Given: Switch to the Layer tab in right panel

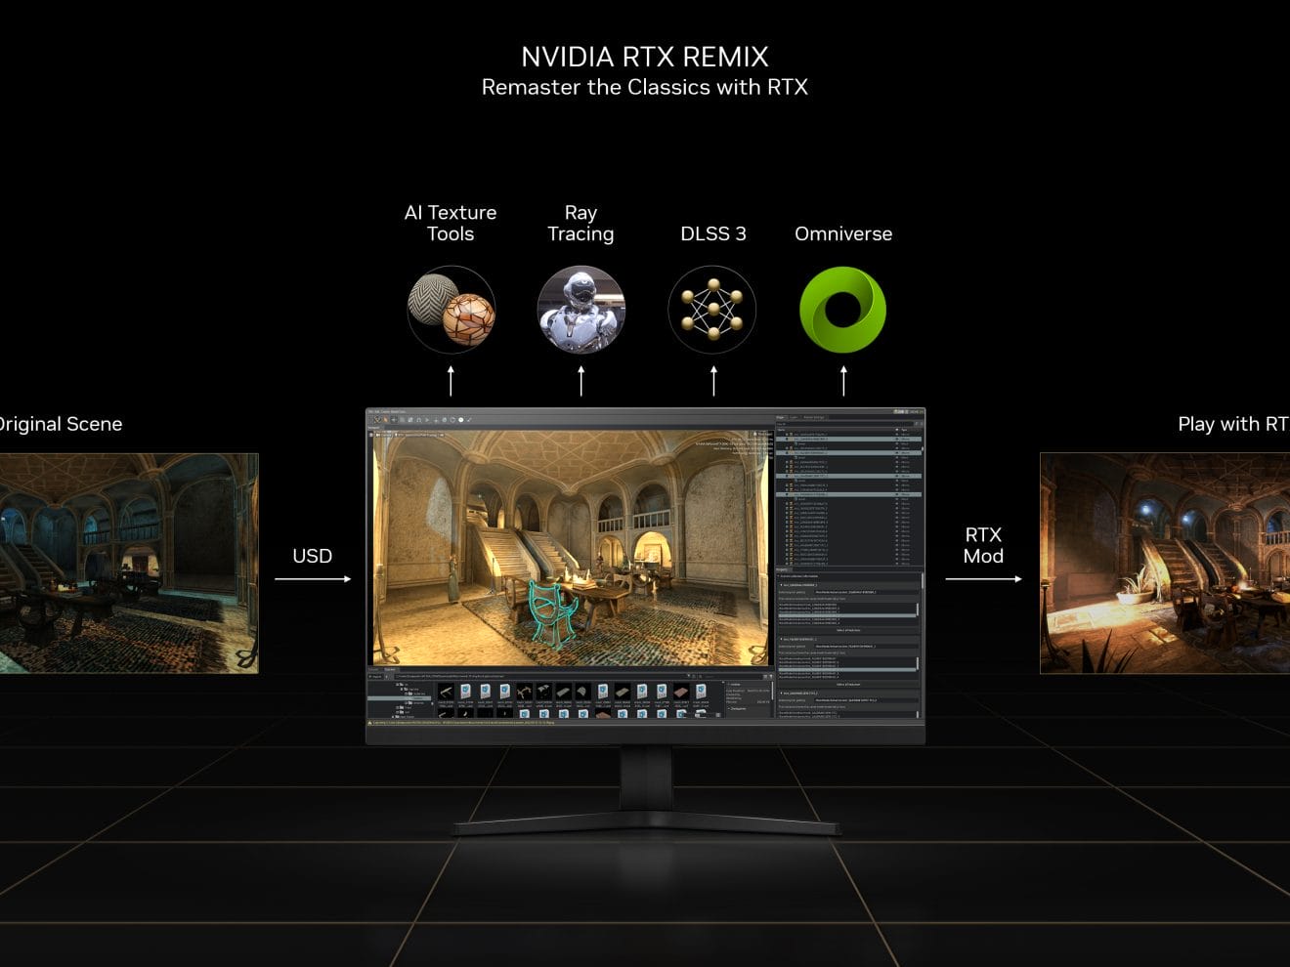Looking at the screenshot, I should 795,418.
